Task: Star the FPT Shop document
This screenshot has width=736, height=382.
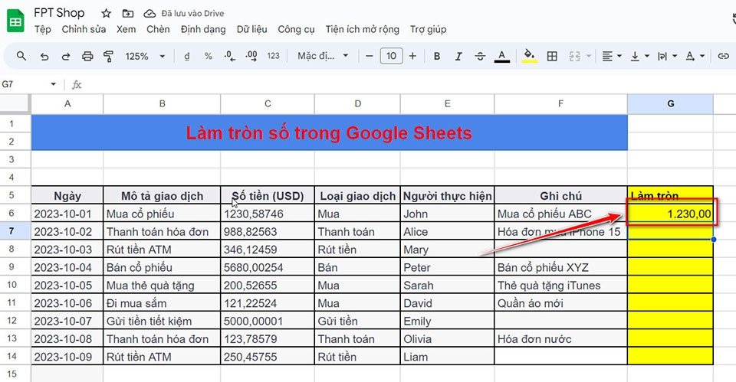Action: click(x=107, y=14)
